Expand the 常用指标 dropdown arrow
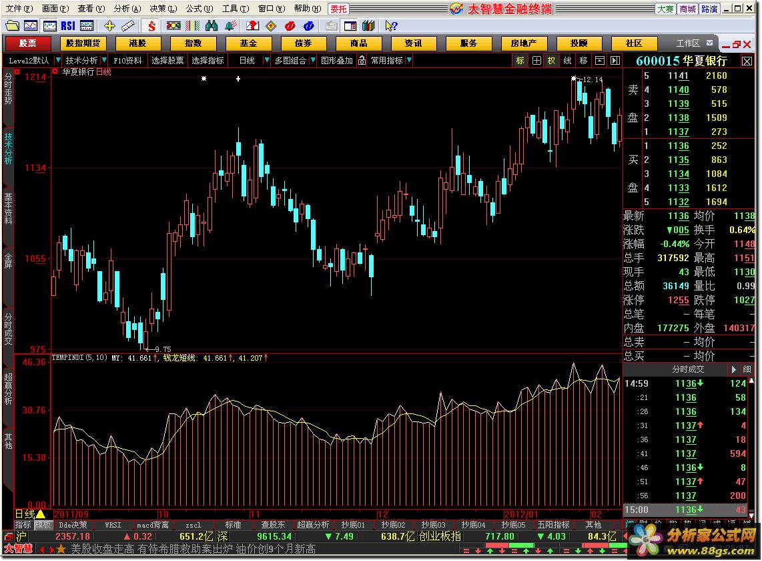The height and width of the screenshot is (561, 762). [409, 60]
